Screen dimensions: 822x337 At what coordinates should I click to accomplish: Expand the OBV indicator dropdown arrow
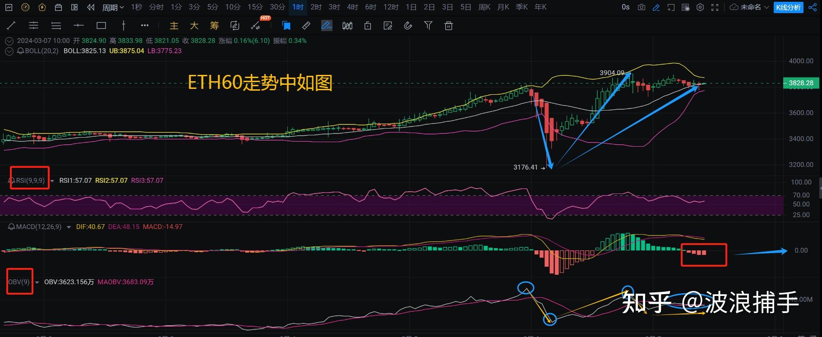click(37, 282)
